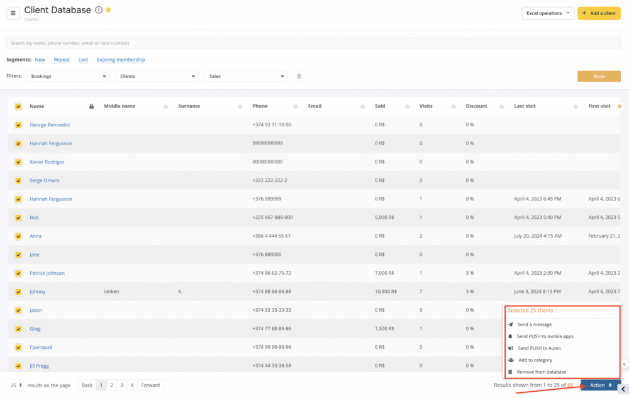Click the lock icon in Middle name column
This screenshot has width=629, height=398.
(165, 106)
